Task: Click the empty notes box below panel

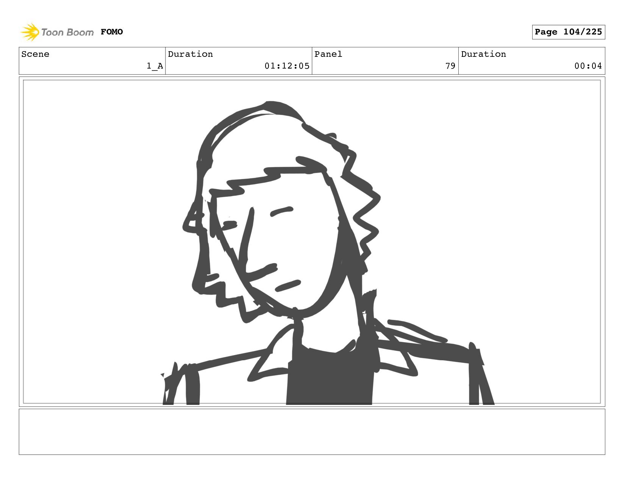Action: 312,431
